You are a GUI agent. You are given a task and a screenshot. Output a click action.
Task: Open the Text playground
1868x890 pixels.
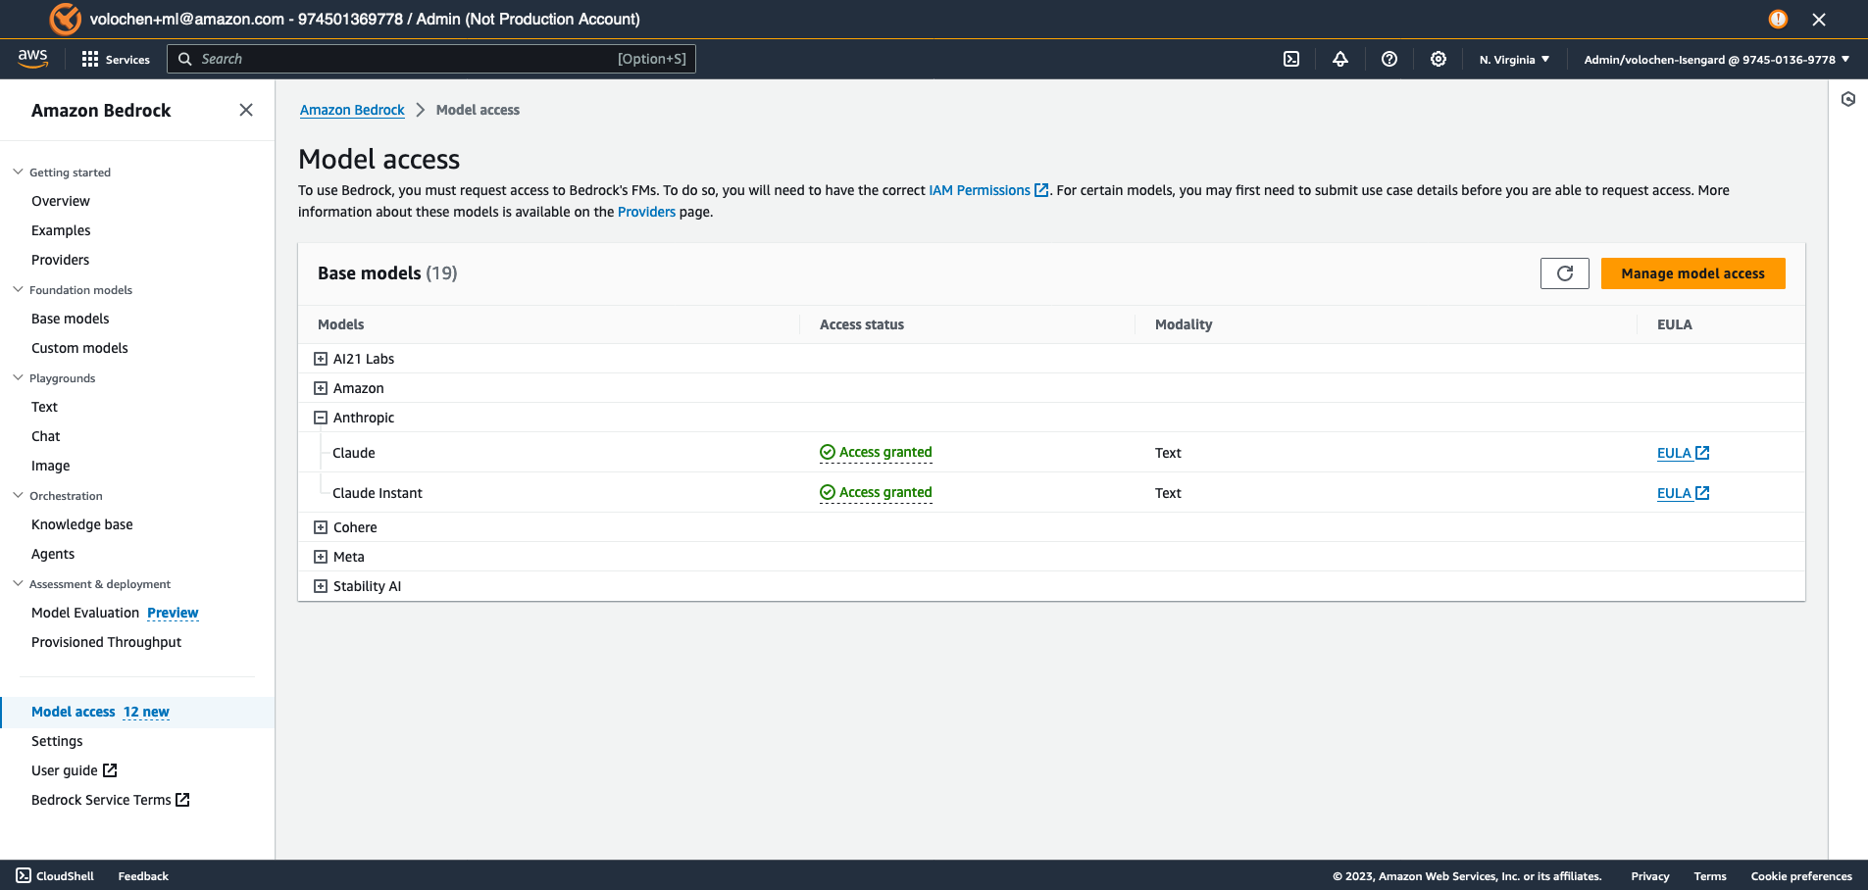point(44,407)
